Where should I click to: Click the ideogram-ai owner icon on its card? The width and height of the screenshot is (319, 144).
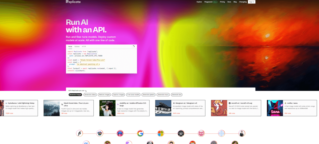[x=174, y=103]
